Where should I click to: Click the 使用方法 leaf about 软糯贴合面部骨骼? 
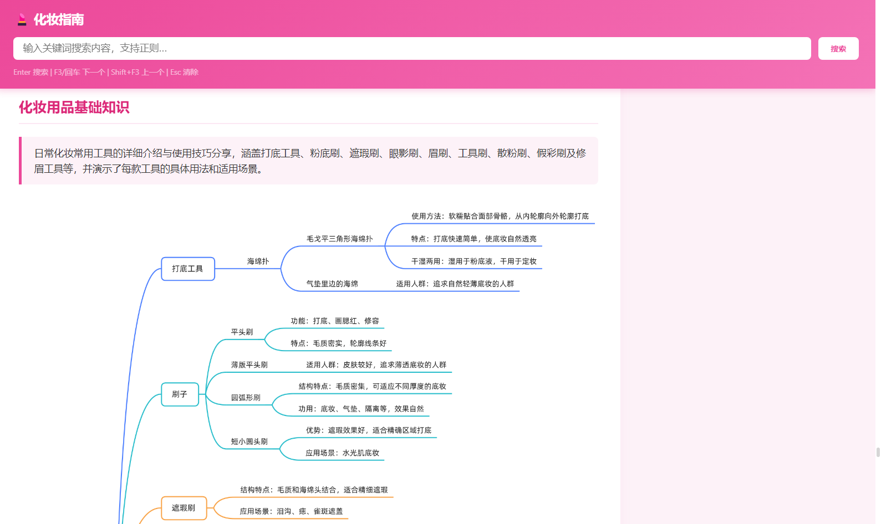500,217
